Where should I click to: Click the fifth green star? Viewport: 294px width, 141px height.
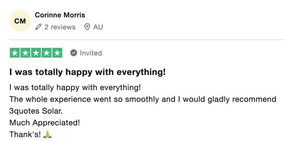(57, 53)
